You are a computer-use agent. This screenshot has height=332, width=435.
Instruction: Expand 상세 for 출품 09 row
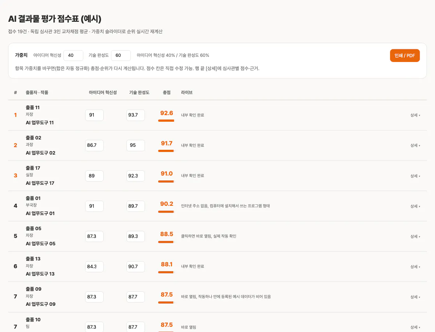415,297
